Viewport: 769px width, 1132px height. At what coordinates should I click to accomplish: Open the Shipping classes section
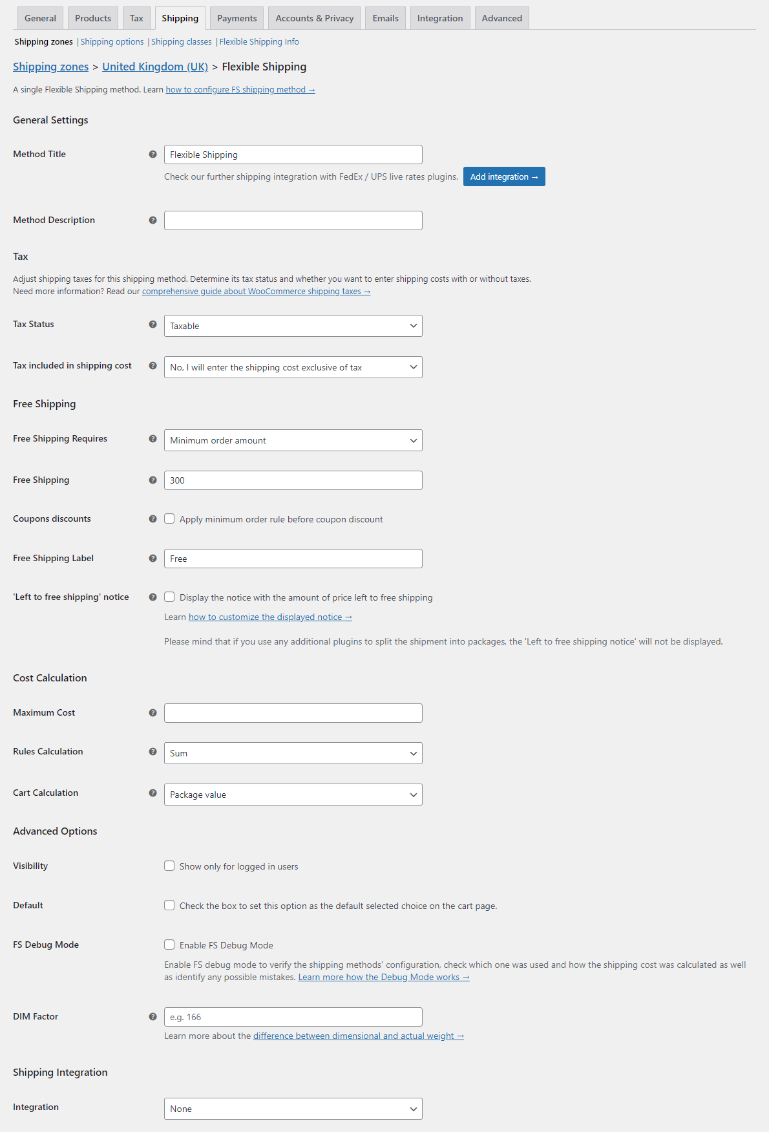(181, 41)
